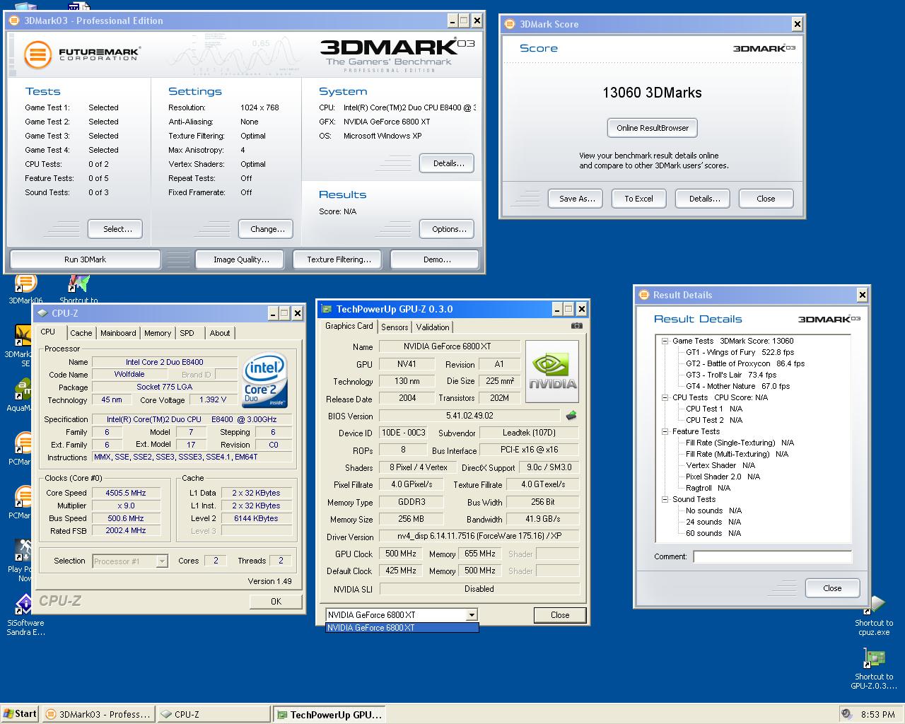Click the GPU-Z title bar icon

click(327, 309)
